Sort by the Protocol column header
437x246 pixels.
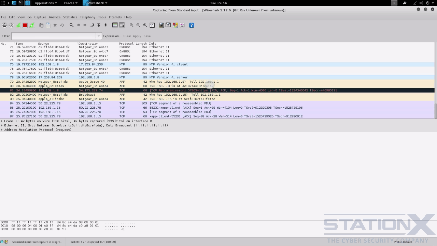click(126, 44)
